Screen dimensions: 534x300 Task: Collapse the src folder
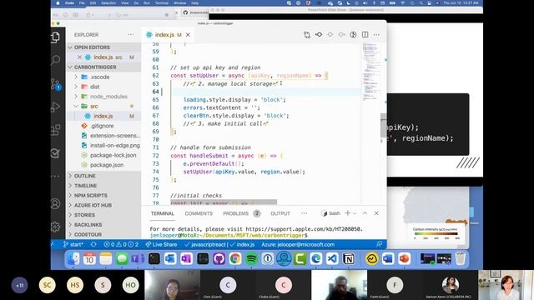coord(103,107)
